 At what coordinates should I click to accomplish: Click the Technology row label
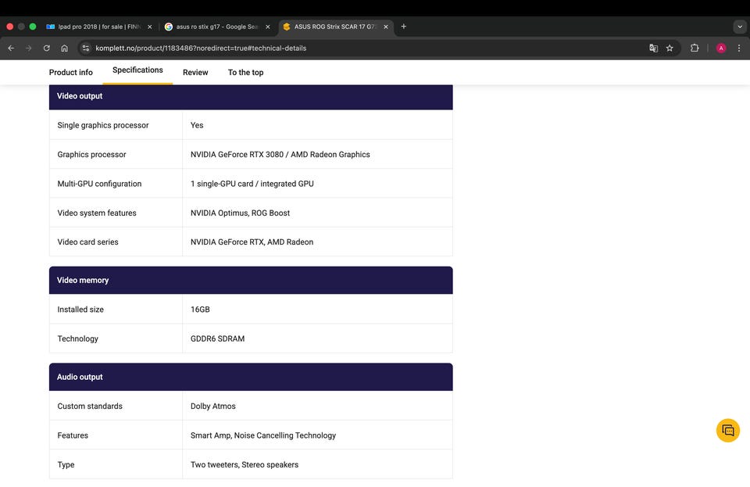77,338
